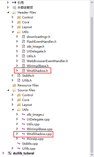Click the Header Files folder icon
Image resolution: width=94 pixels, height=157 pixels.
pyautogui.click(x=14, y=13)
